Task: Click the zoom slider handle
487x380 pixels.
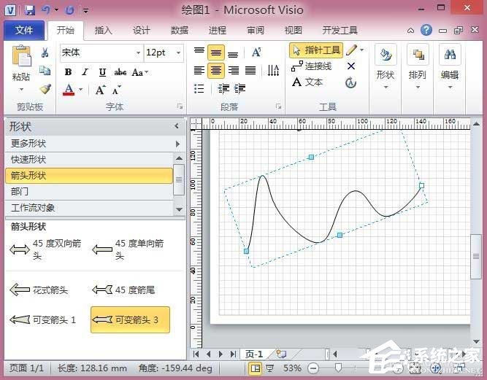Action: [338, 368]
